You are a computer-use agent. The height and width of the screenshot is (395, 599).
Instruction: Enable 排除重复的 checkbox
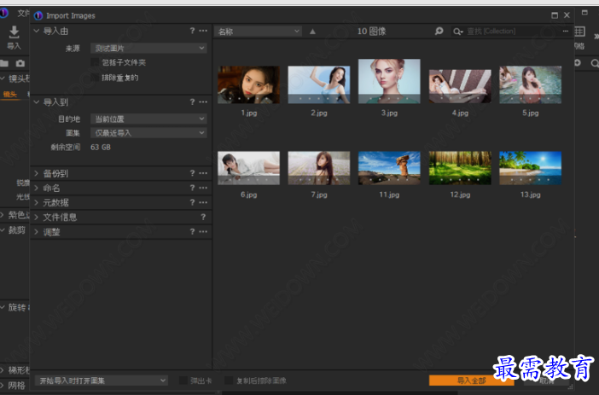(x=95, y=78)
